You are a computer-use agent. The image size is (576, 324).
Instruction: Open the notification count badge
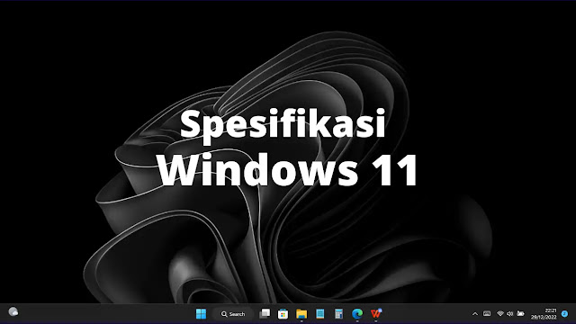pos(564,314)
